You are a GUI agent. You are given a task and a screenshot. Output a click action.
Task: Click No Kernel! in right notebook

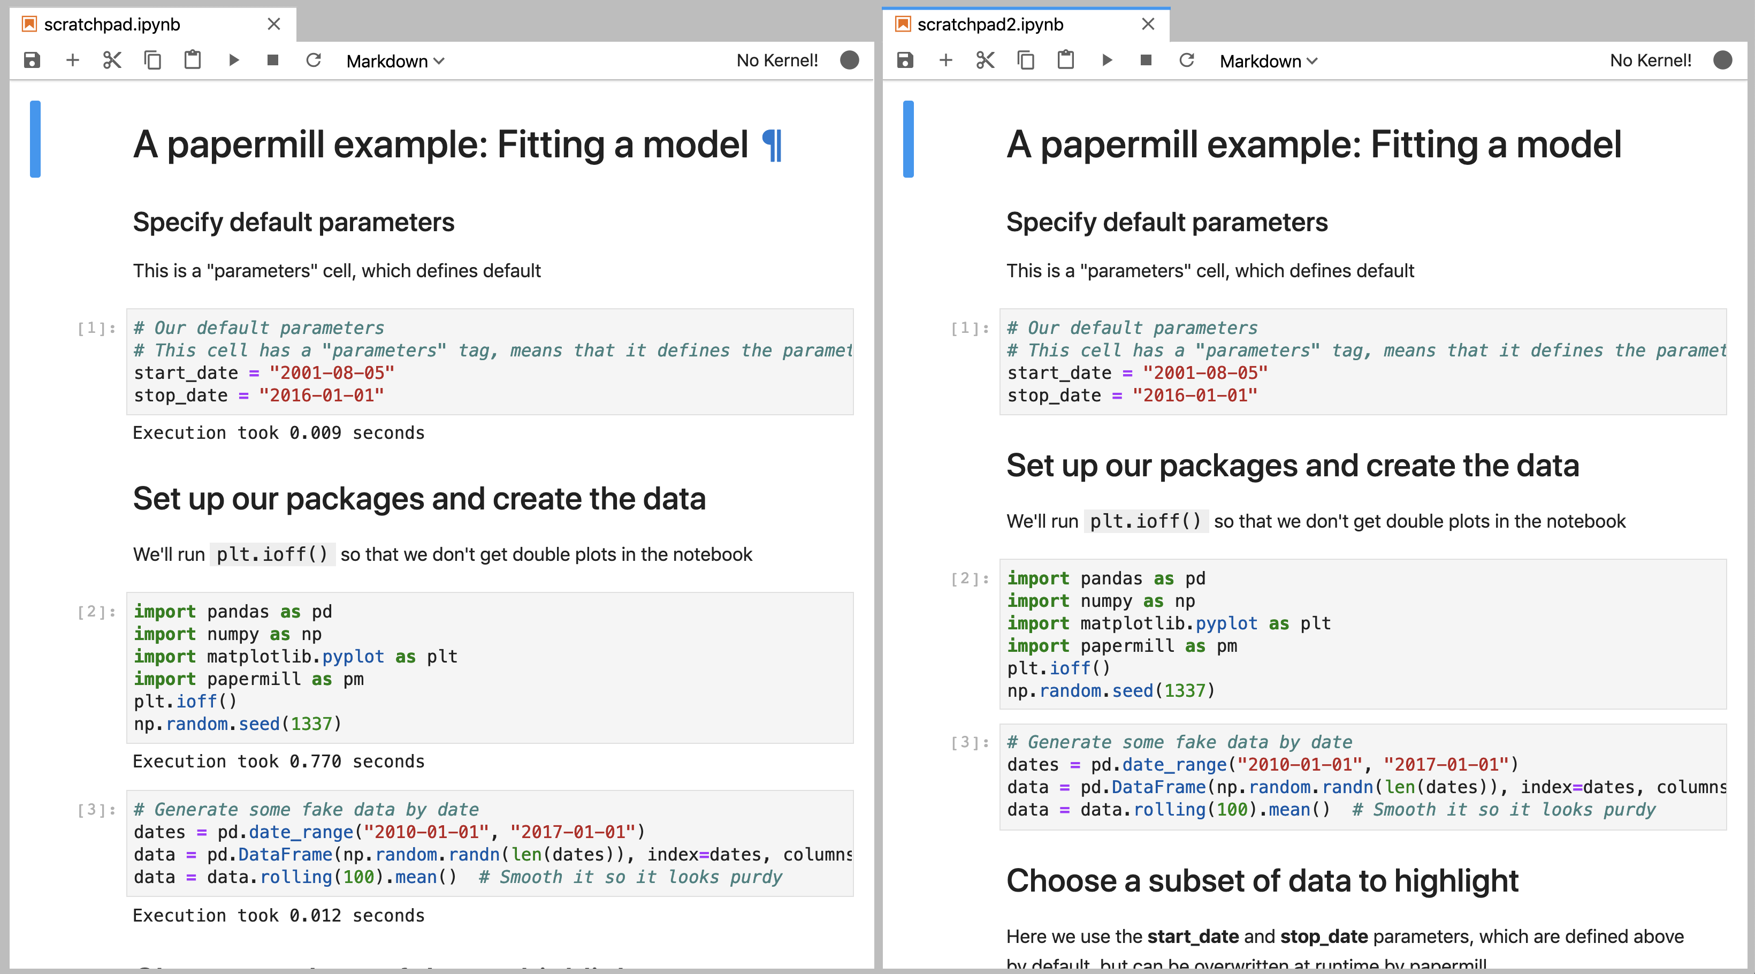[x=1650, y=60]
